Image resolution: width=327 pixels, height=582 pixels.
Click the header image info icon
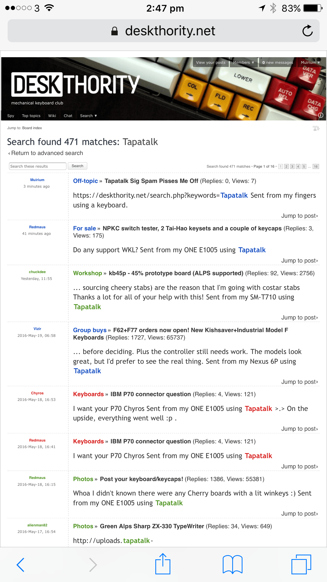click(320, 115)
